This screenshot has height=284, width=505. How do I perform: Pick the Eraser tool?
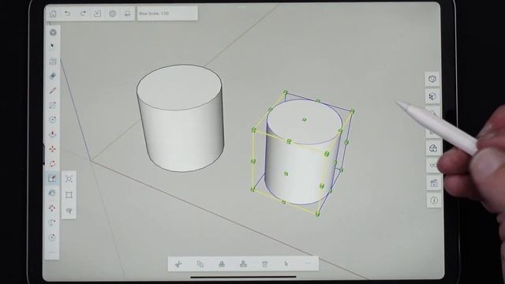(x=53, y=76)
